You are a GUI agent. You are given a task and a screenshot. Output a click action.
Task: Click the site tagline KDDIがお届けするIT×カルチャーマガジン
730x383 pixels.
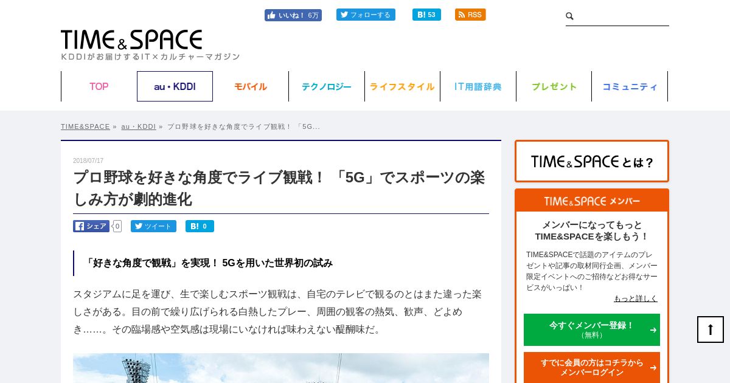150,57
